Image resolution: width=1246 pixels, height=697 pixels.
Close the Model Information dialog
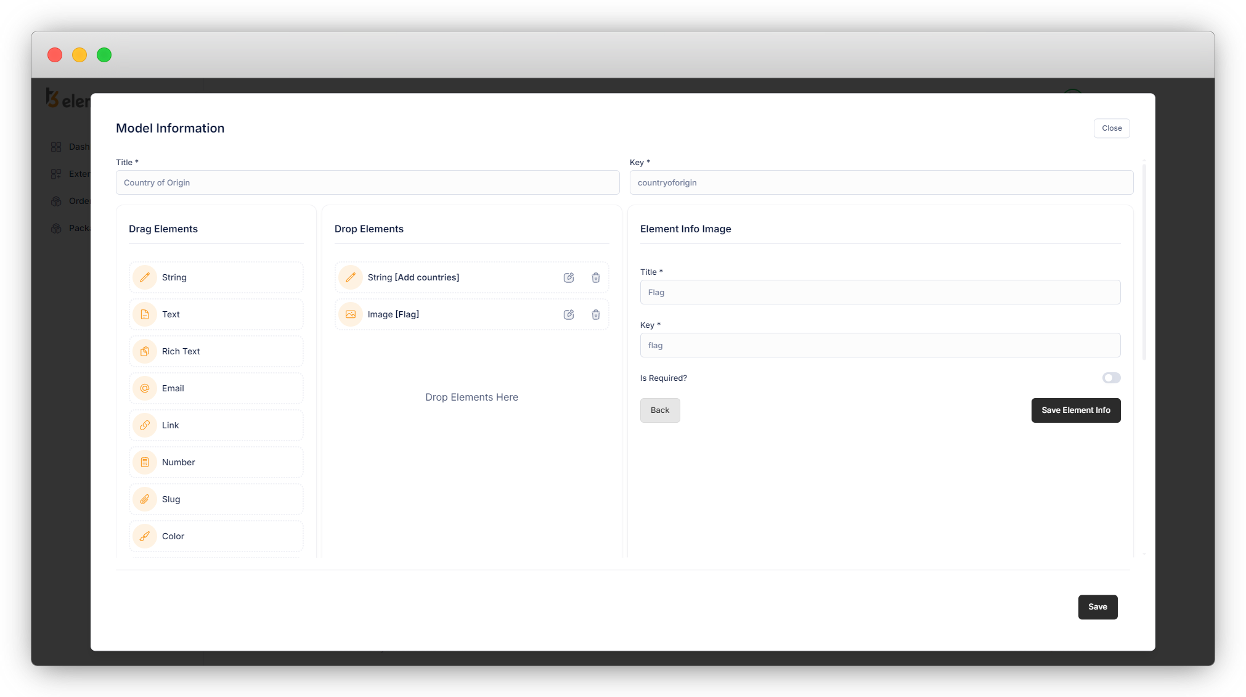tap(1111, 128)
